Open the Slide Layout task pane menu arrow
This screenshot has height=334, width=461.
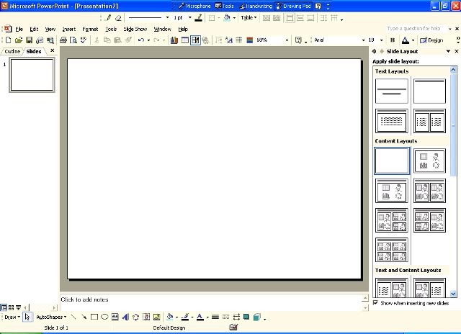[x=448, y=51]
